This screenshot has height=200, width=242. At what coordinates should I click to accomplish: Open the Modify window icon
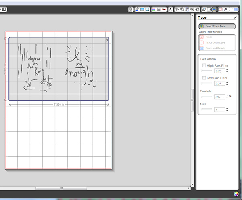[x=204, y=10]
